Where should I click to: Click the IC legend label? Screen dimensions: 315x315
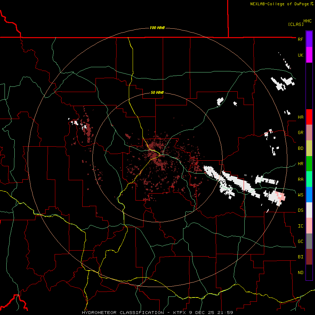click(300, 226)
